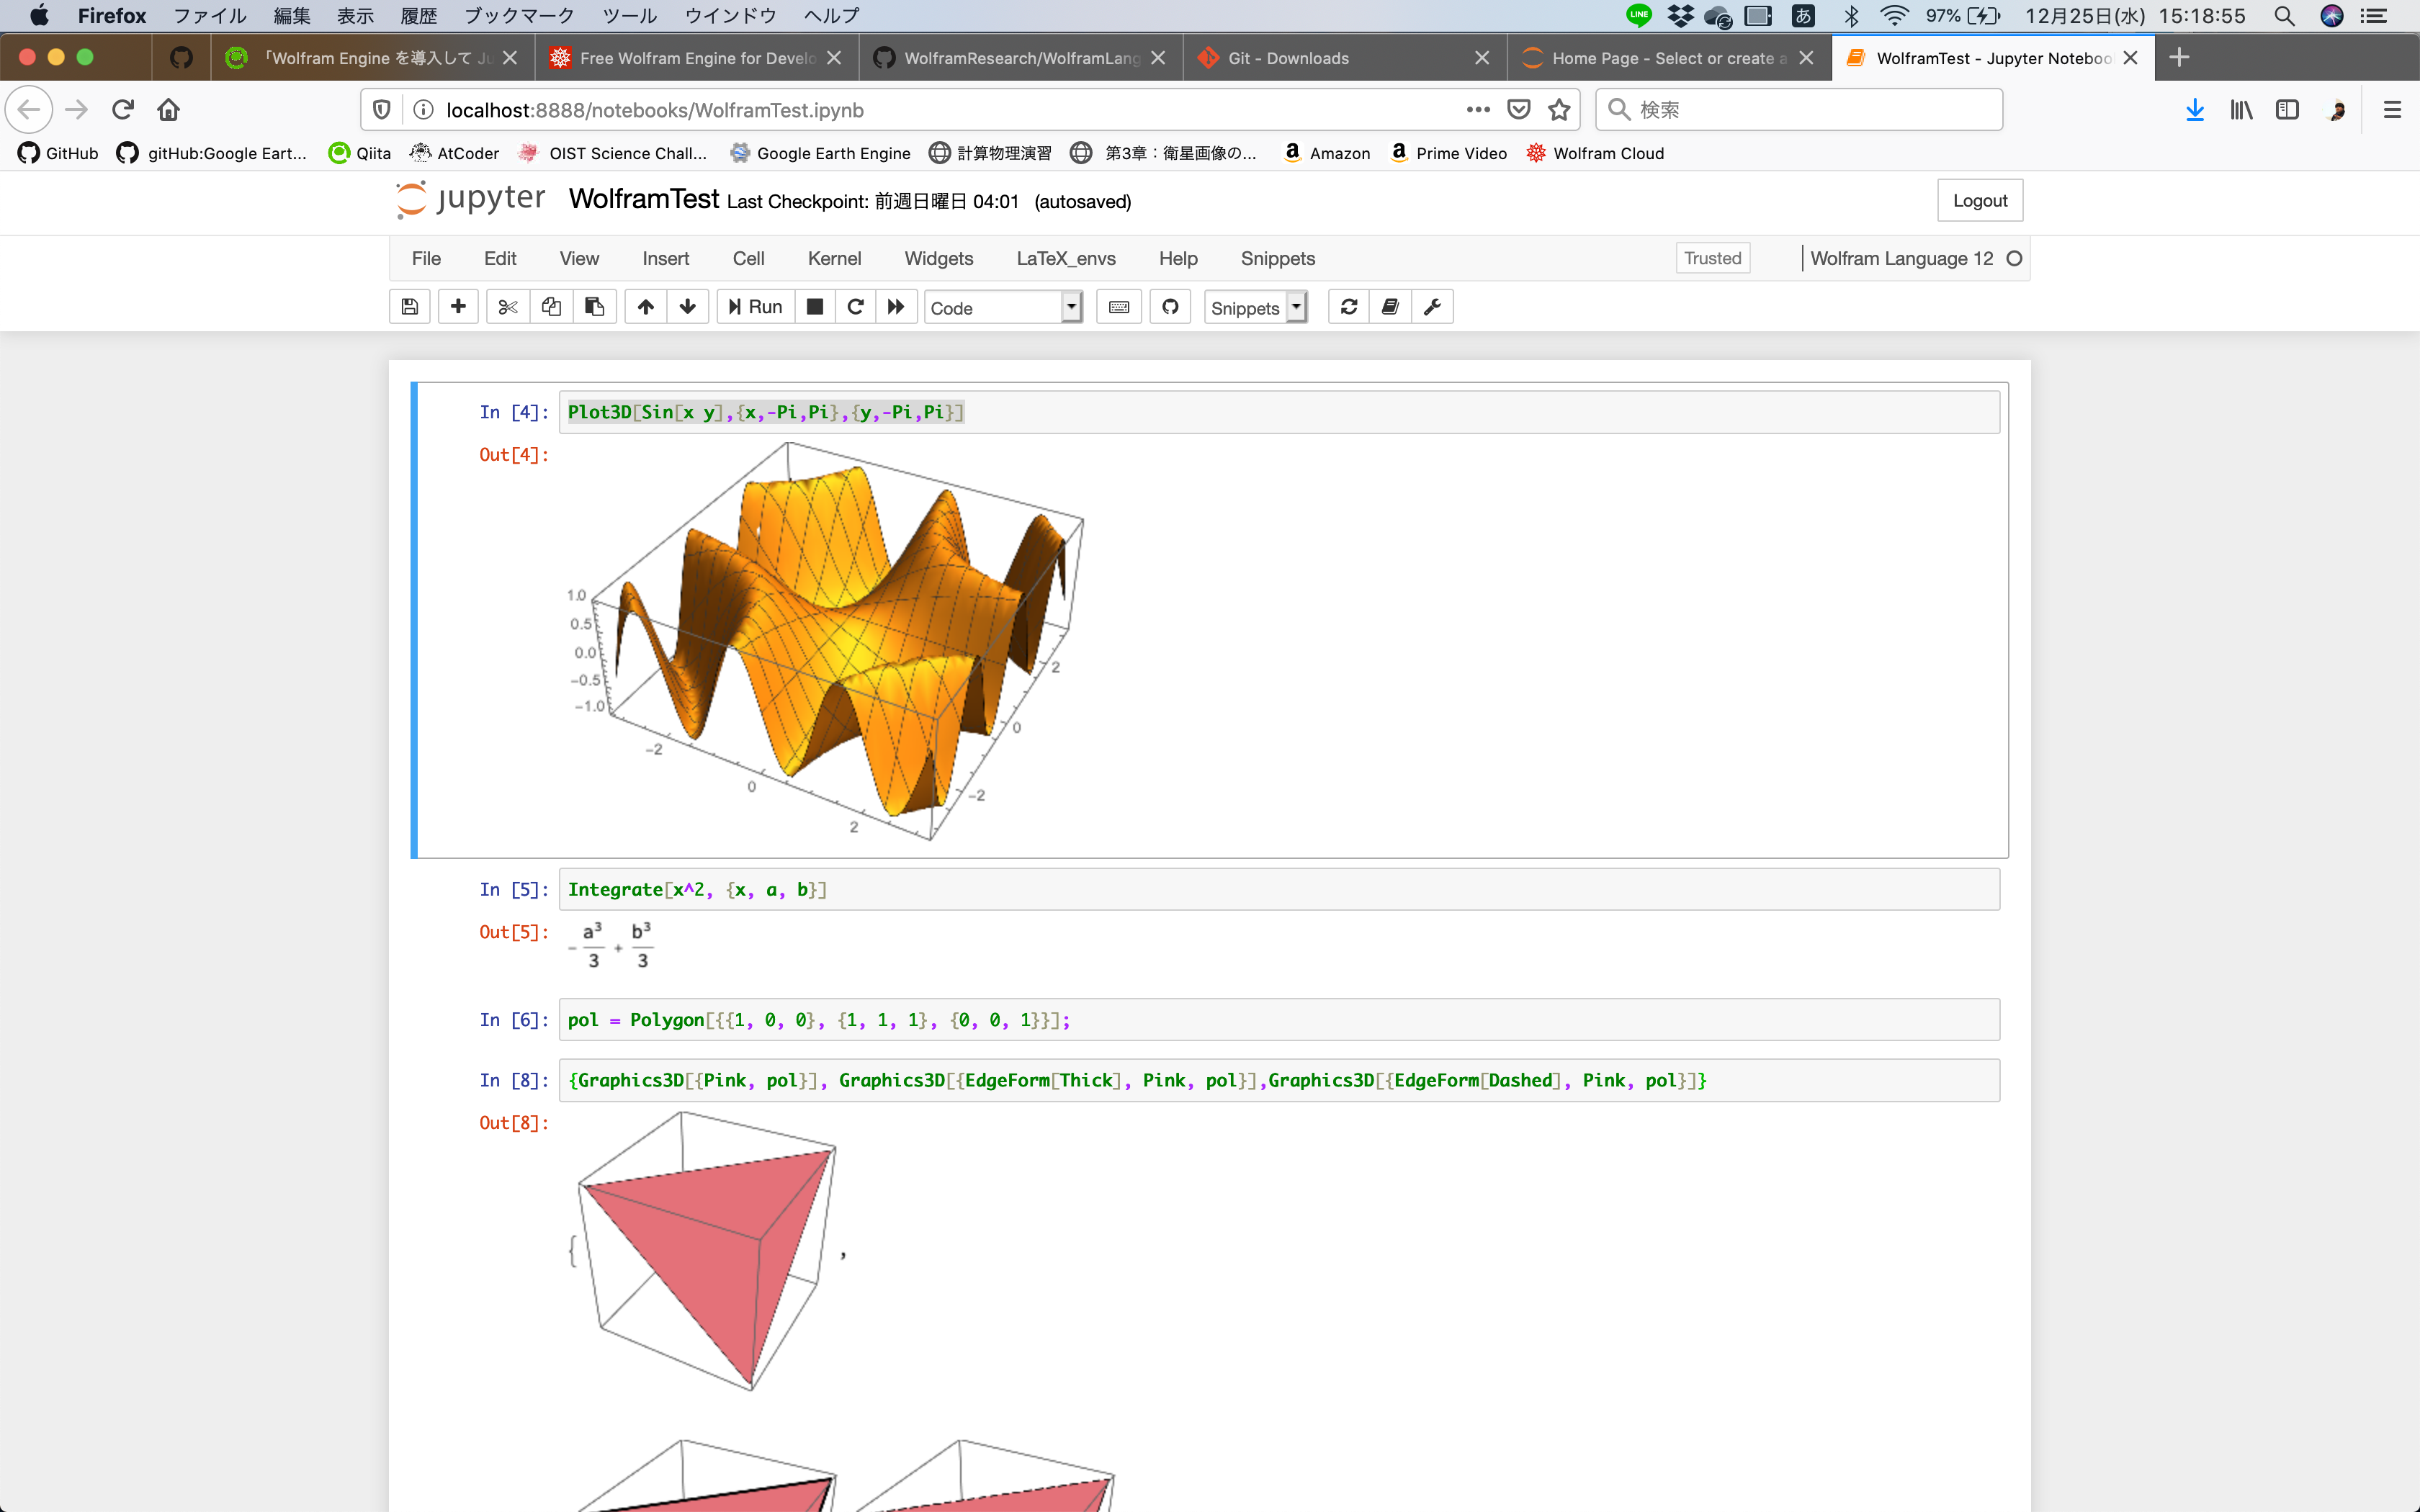Restart kernel and run all fast-forward icon
This screenshot has width=2420, height=1512.
pos(896,307)
